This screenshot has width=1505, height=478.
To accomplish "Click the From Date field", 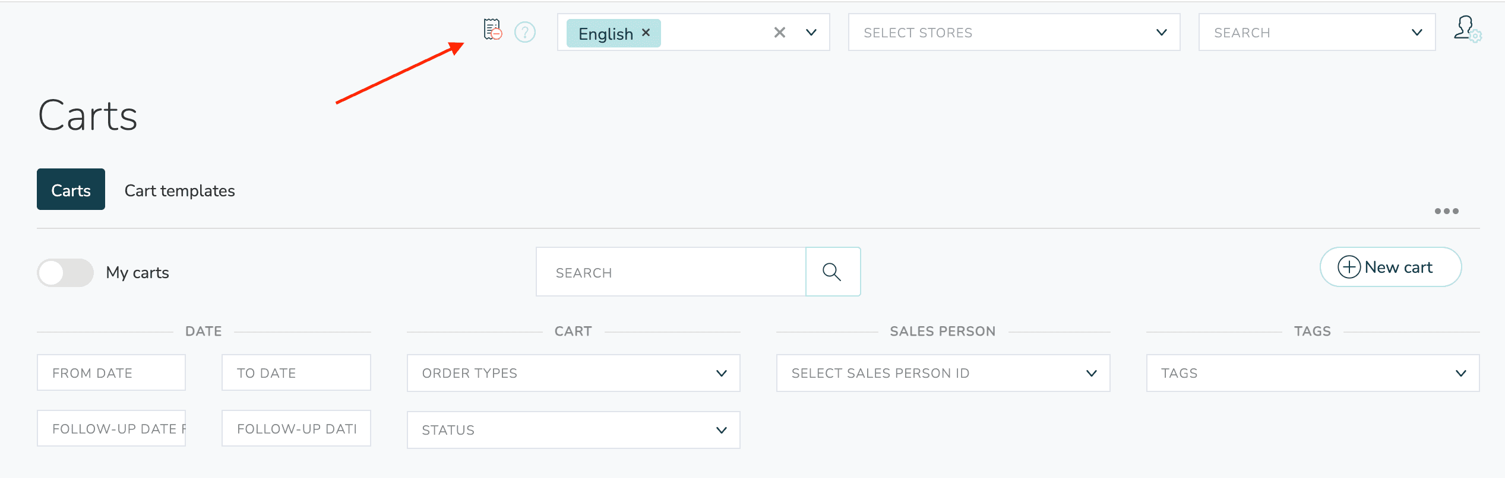I will pos(111,373).
